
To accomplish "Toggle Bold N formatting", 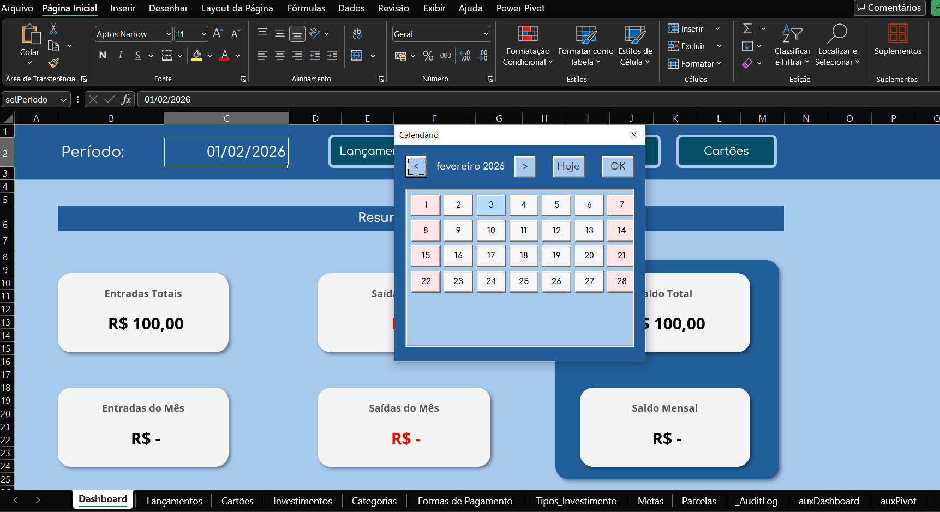I will [103, 56].
